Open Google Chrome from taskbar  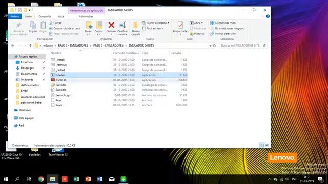[41, 179]
